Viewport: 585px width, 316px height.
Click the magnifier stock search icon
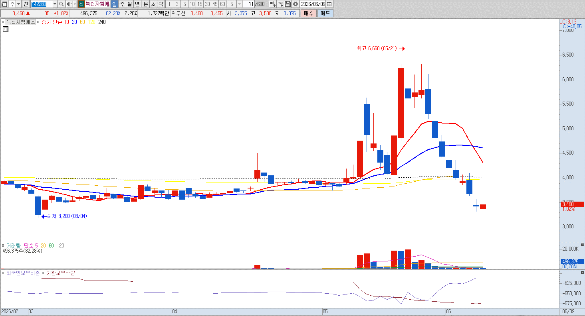(x=61, y=4)
